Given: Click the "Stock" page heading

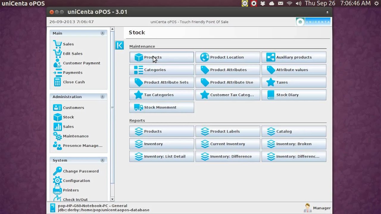Looking at the screenshot, I should point(137,32).
